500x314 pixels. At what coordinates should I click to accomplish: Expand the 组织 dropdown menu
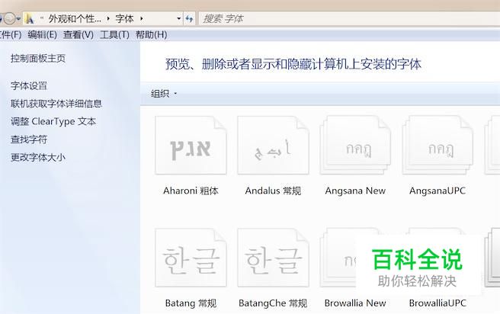pos(164,94)
